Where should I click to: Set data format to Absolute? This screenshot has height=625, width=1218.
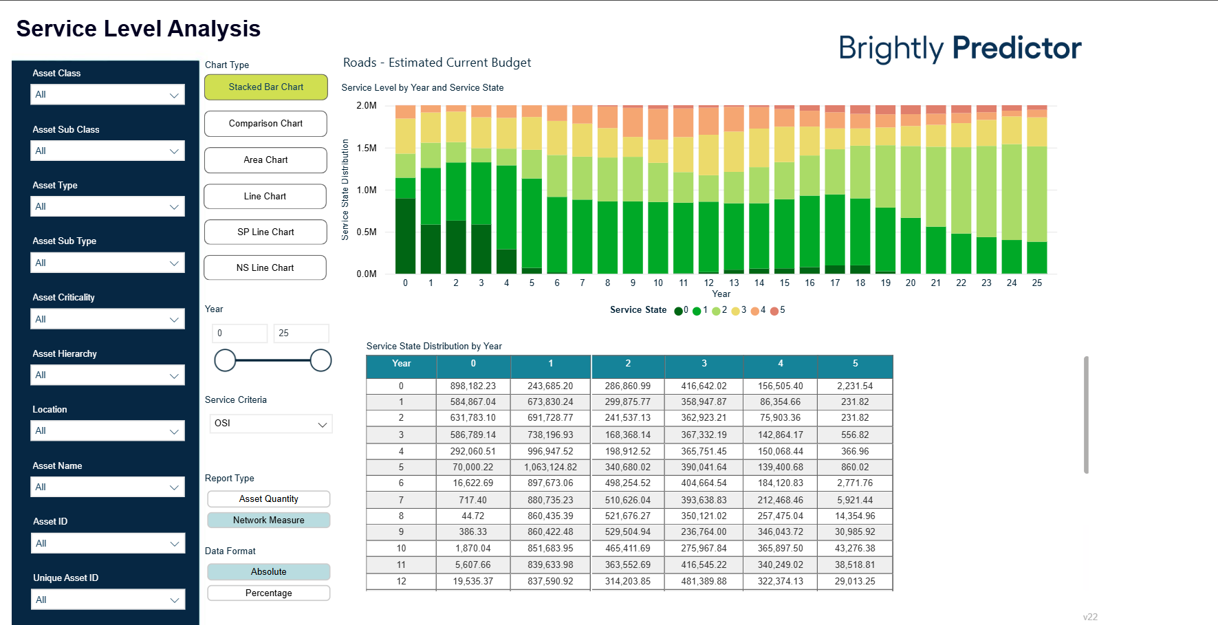pos(268,572)
